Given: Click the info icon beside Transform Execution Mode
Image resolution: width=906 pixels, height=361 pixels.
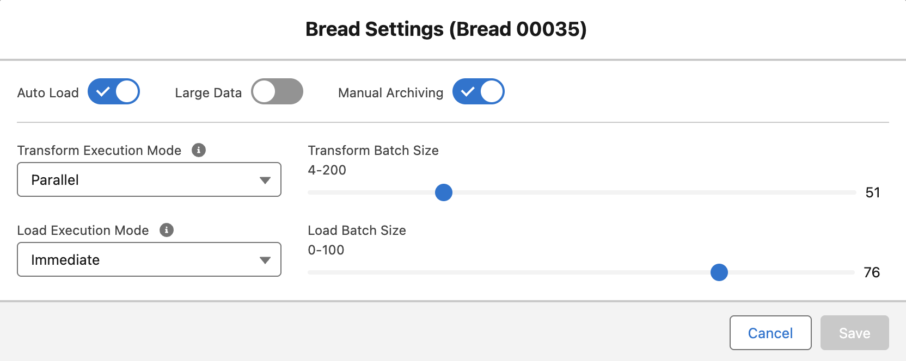Looking at the screenshot, I should [199, 150].
